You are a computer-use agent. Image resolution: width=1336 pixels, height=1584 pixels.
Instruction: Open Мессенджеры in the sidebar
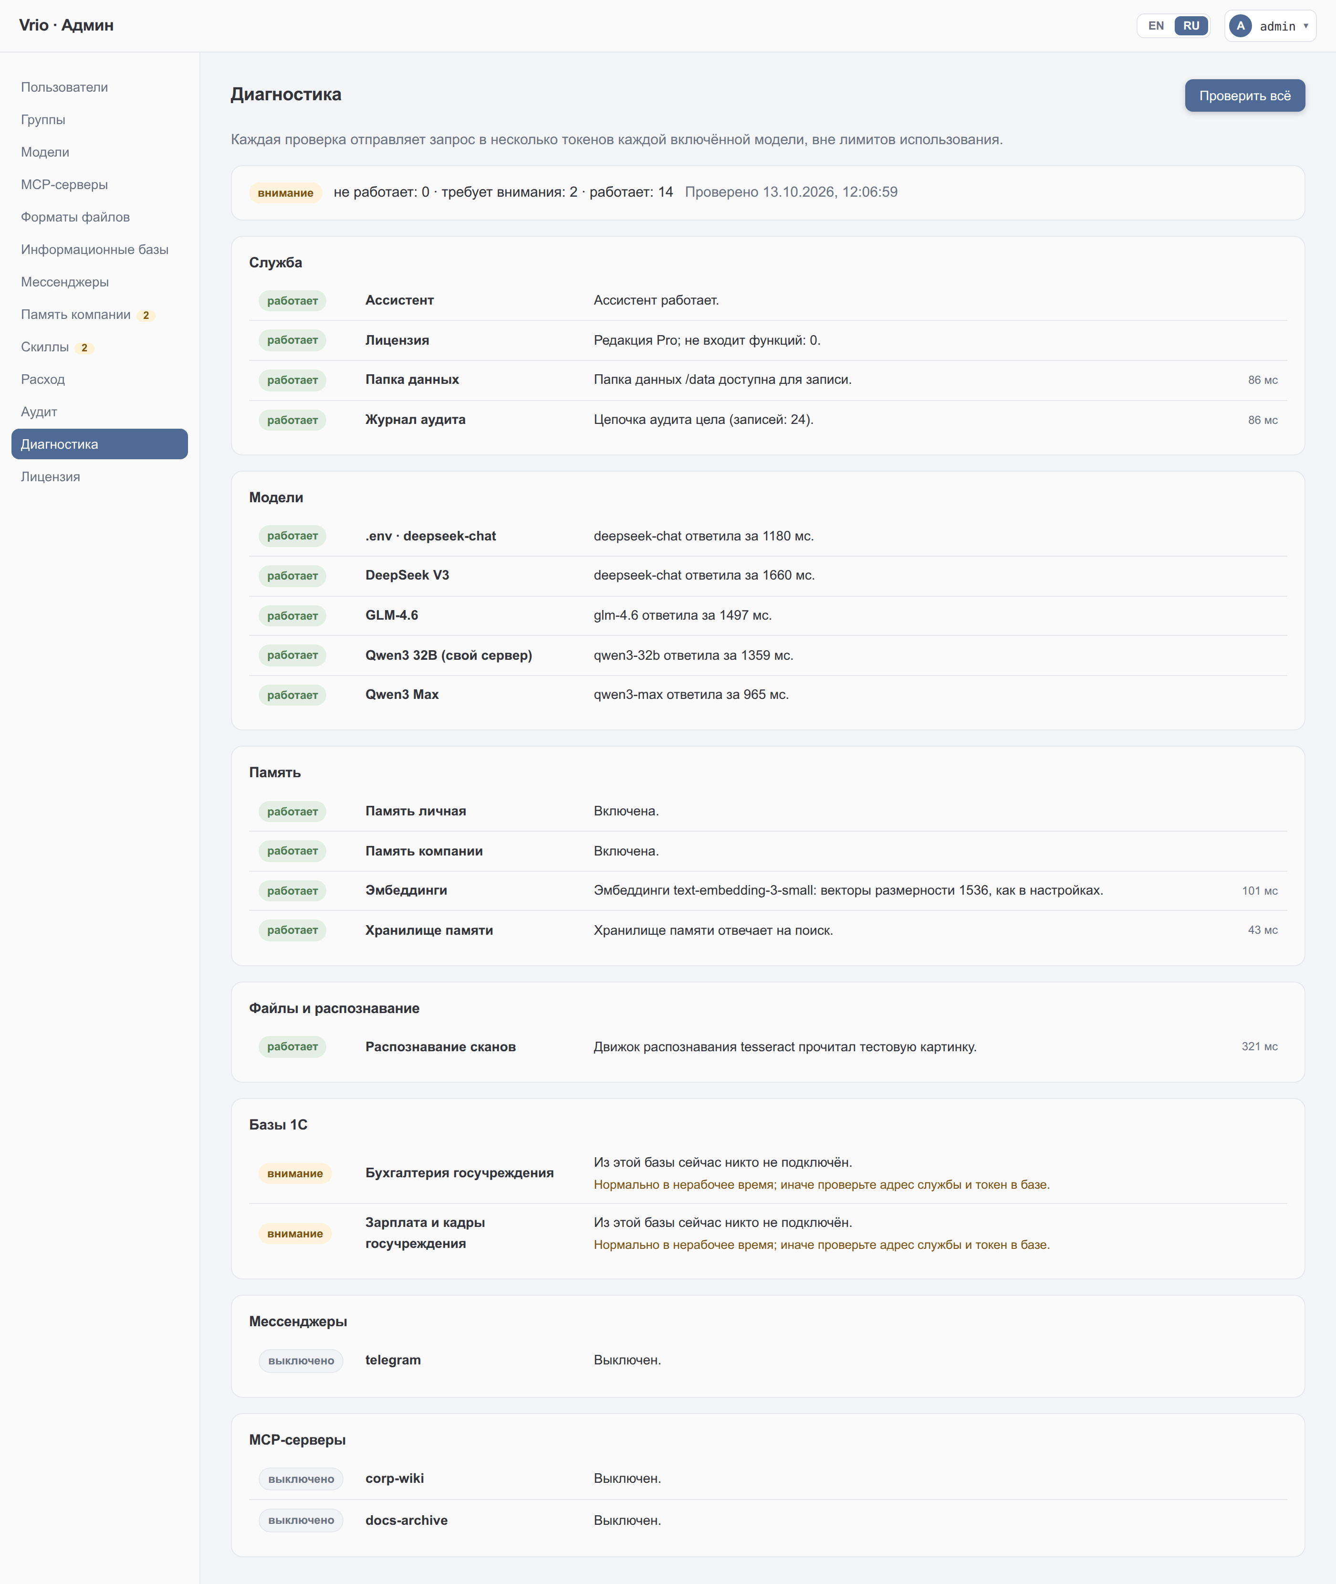point(99,282)
